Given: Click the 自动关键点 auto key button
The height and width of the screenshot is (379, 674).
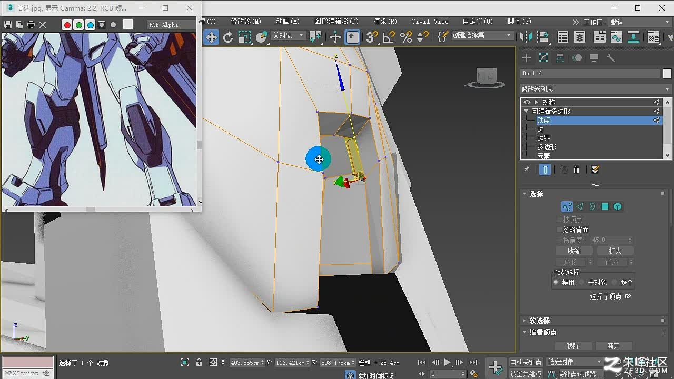Looking at the screenshot, I should pos(526,362).
